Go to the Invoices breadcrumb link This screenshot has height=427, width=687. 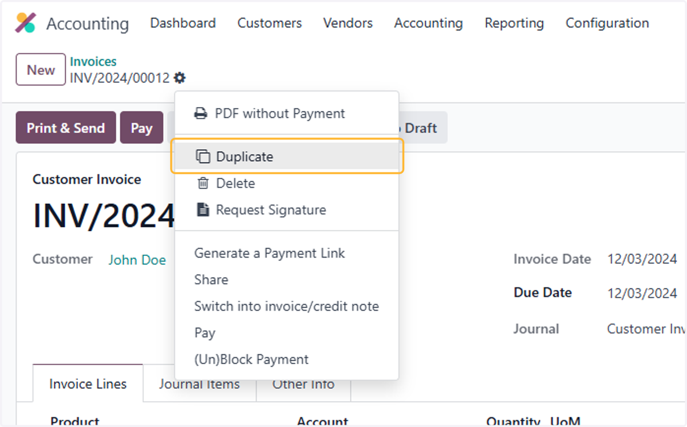(x=93, y=61)
